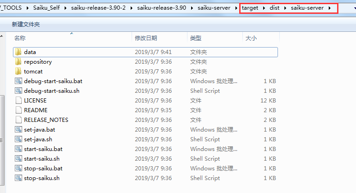
Task: Select the file name LICENSE
Action: [35, 100]
